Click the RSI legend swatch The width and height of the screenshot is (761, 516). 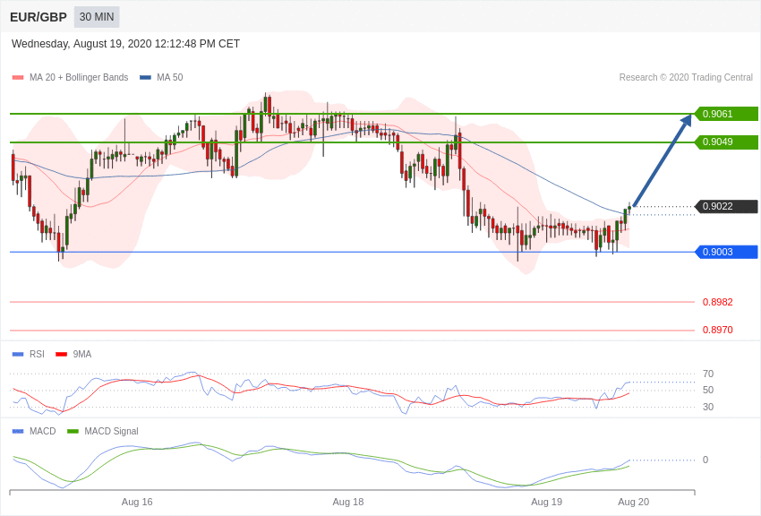point(18,355)
